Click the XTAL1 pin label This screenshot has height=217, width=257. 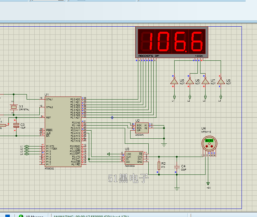pos(49,100)
